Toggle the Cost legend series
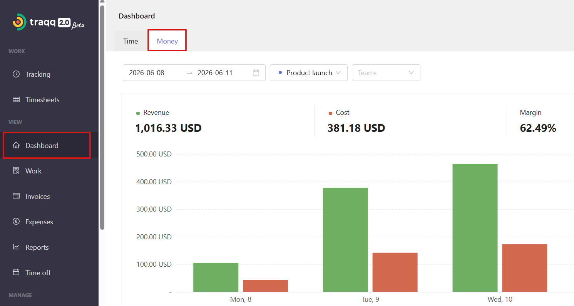 [x=339, y=113]
